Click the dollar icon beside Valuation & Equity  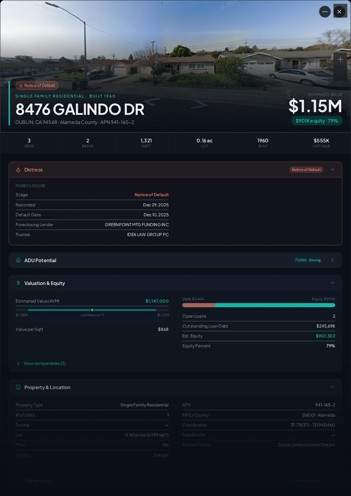[18, 283]
